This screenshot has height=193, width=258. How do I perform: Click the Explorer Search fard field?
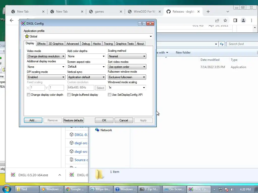[x=242, y=44]
